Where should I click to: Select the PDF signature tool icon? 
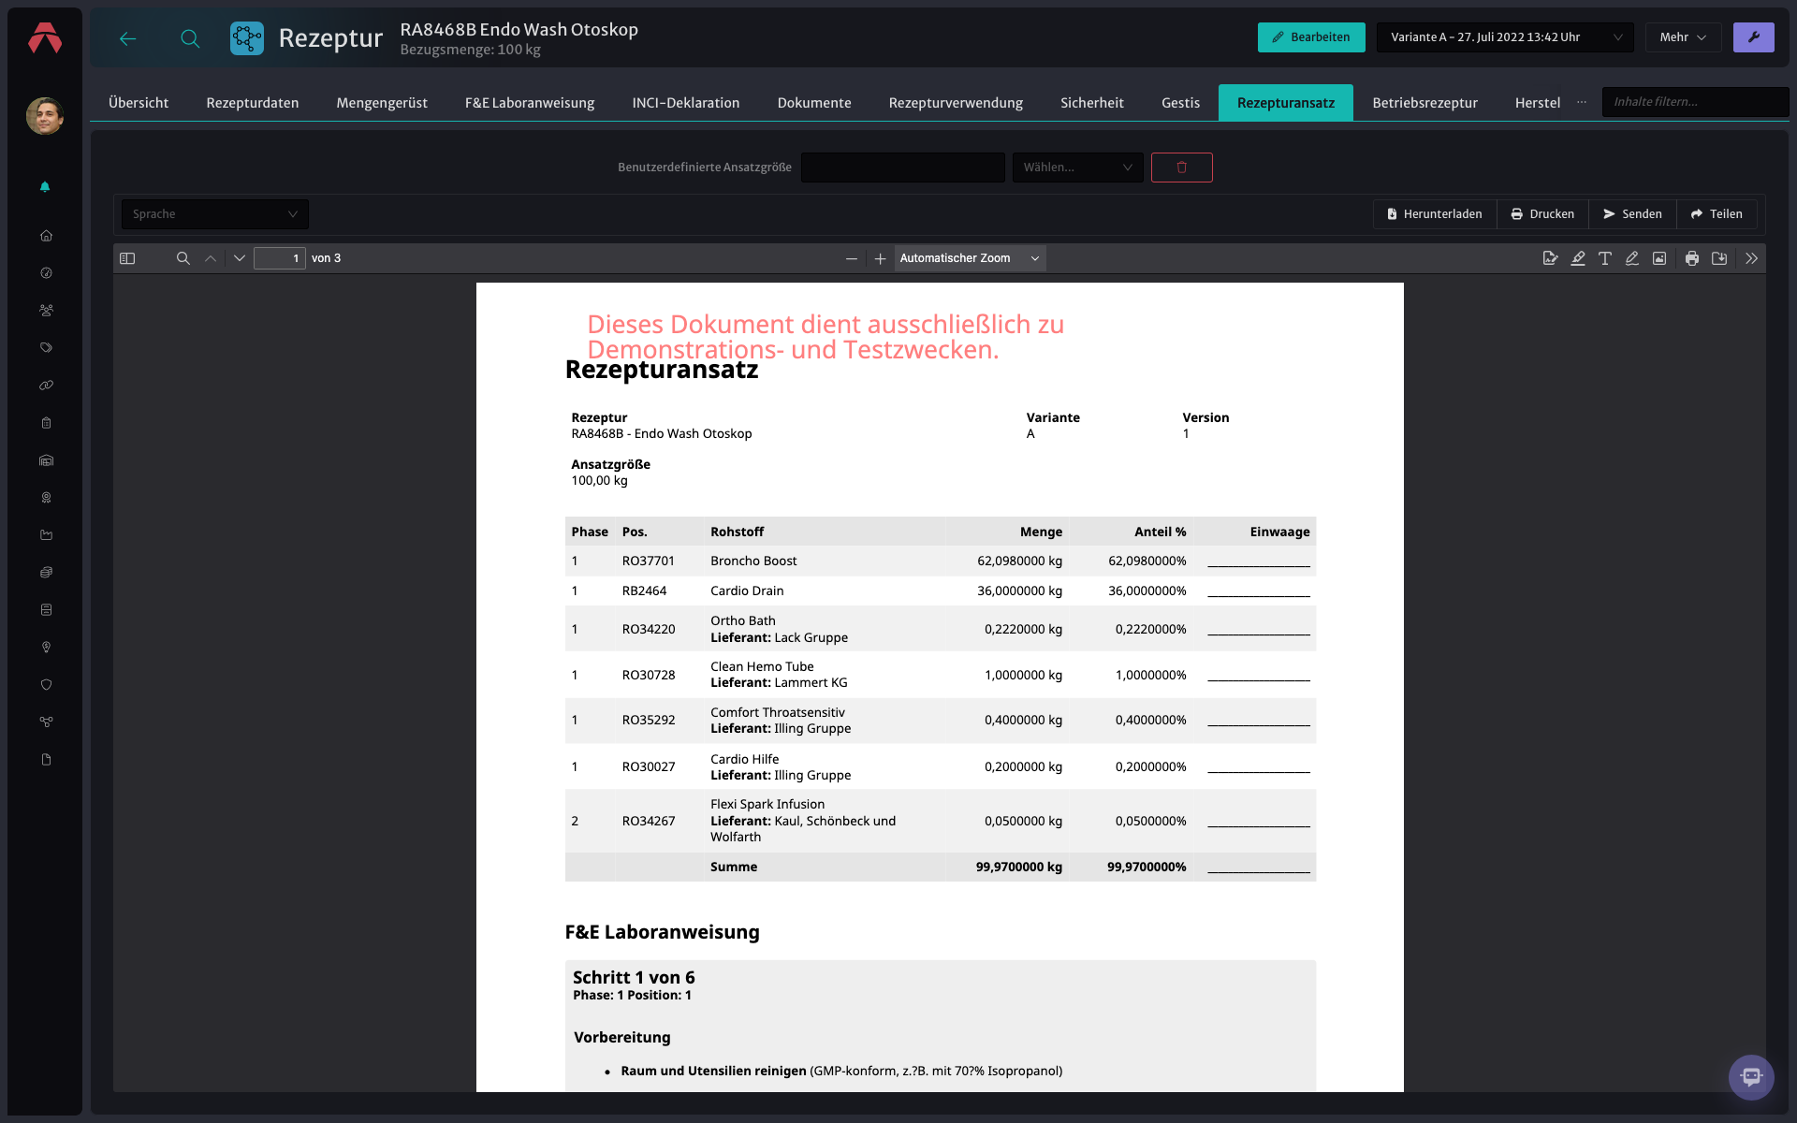(x=1550, y=258)
